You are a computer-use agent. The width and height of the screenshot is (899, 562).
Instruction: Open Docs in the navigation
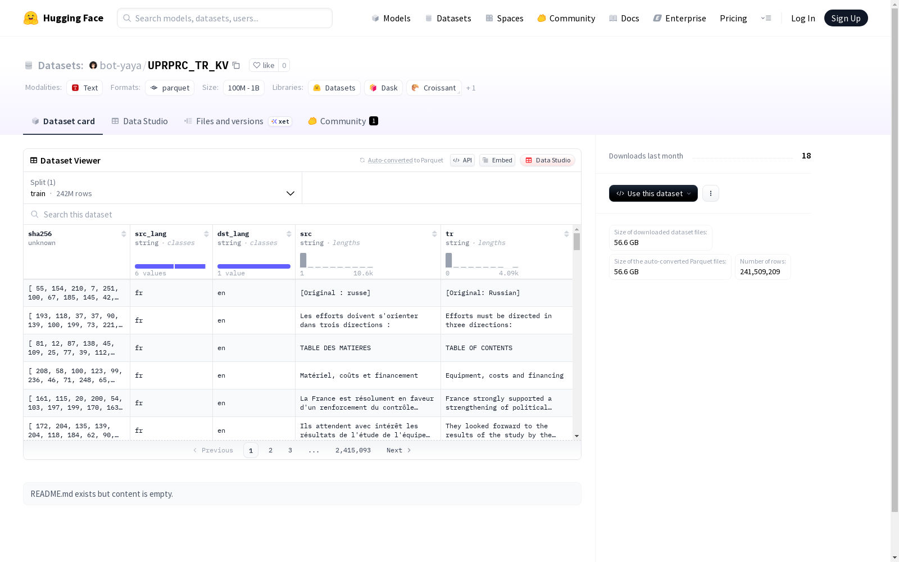coord(624,18)
